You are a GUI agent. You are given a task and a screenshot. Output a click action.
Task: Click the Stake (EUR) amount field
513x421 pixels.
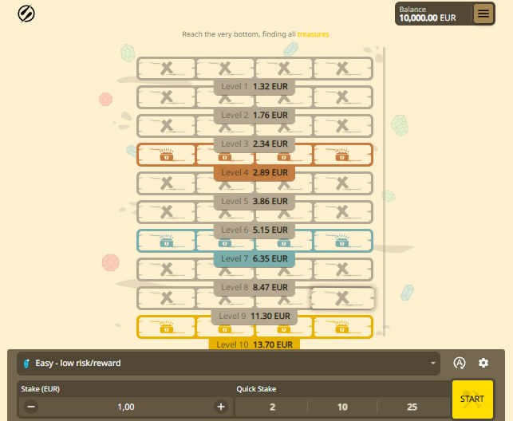125,407
